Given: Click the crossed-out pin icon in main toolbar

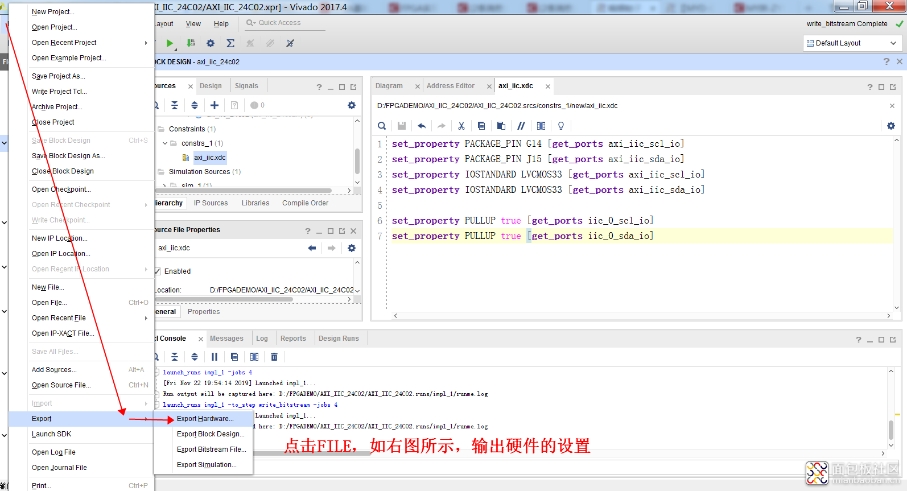Looking at the screenshot, I should click(290, 43).
